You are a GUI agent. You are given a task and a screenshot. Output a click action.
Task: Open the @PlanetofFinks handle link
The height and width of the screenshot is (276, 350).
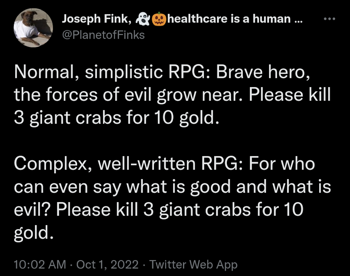pyautogui.click(x=103, y=35)
